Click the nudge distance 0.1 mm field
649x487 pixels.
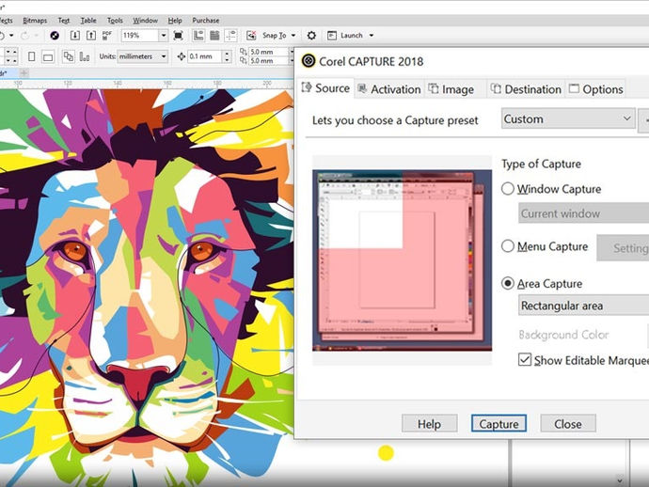205,56
